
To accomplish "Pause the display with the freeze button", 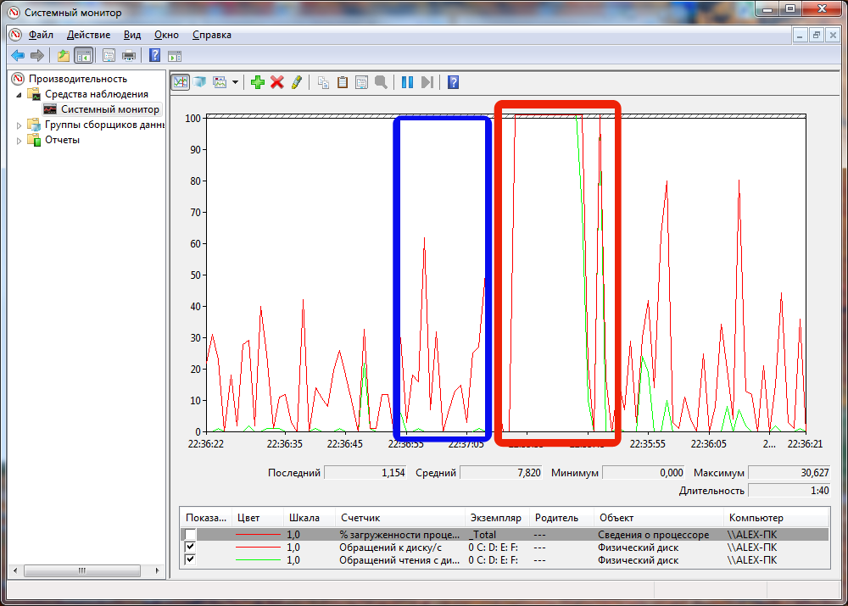I will (407, 82).
